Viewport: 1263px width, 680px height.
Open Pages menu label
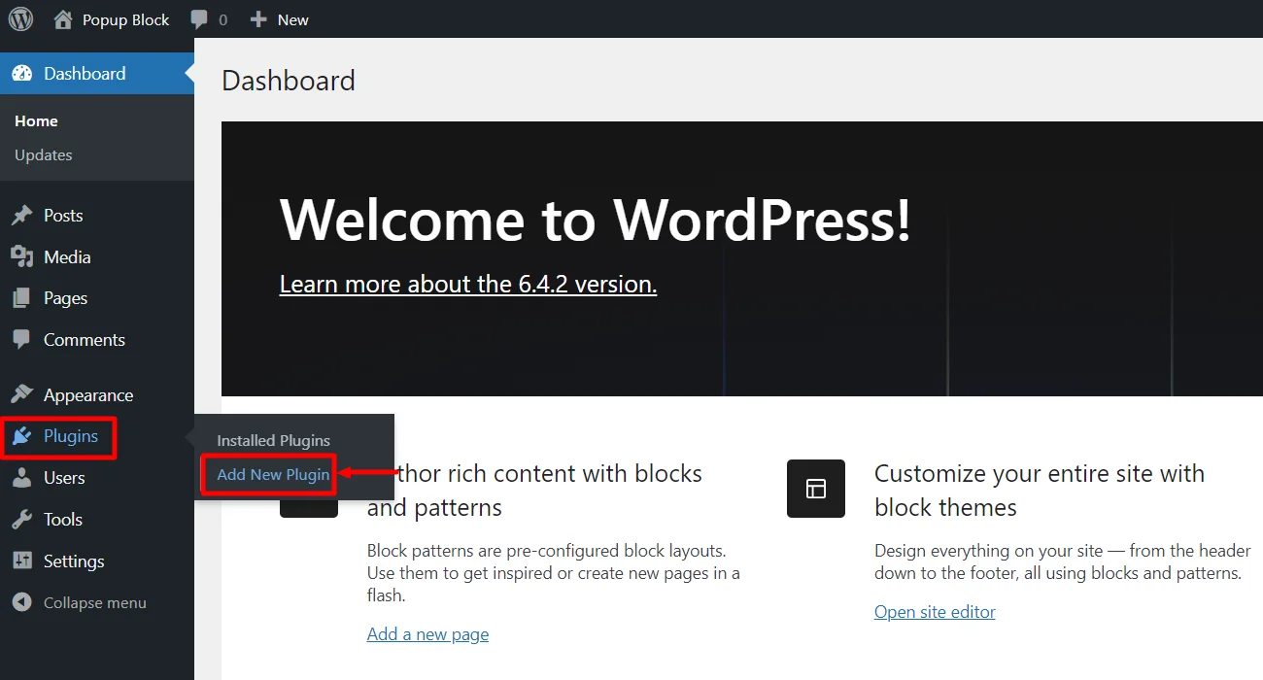tap(65, 298)
